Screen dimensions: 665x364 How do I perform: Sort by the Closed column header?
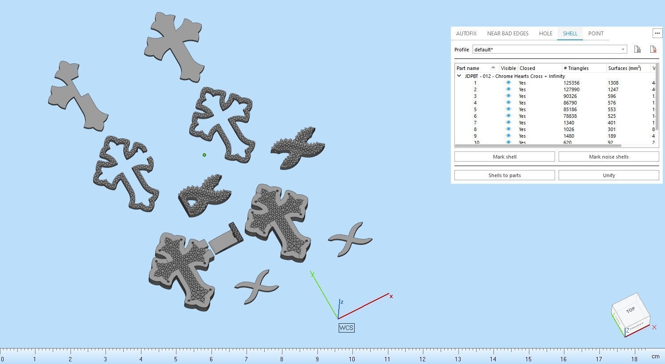(x=540, y=68)
